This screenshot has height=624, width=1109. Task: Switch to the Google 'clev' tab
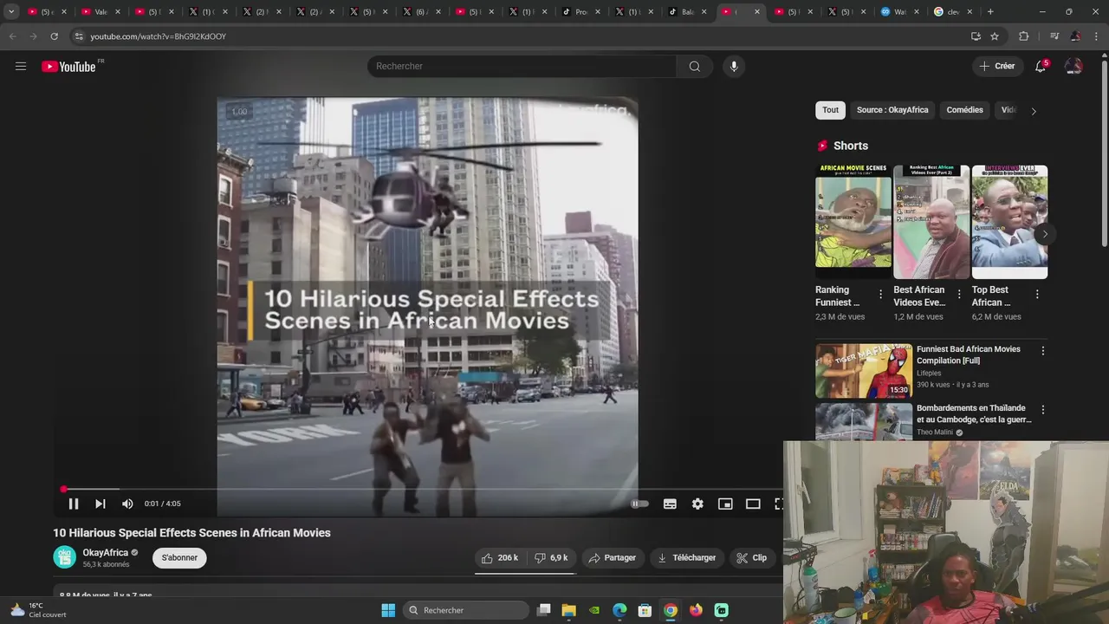[953, 12]
